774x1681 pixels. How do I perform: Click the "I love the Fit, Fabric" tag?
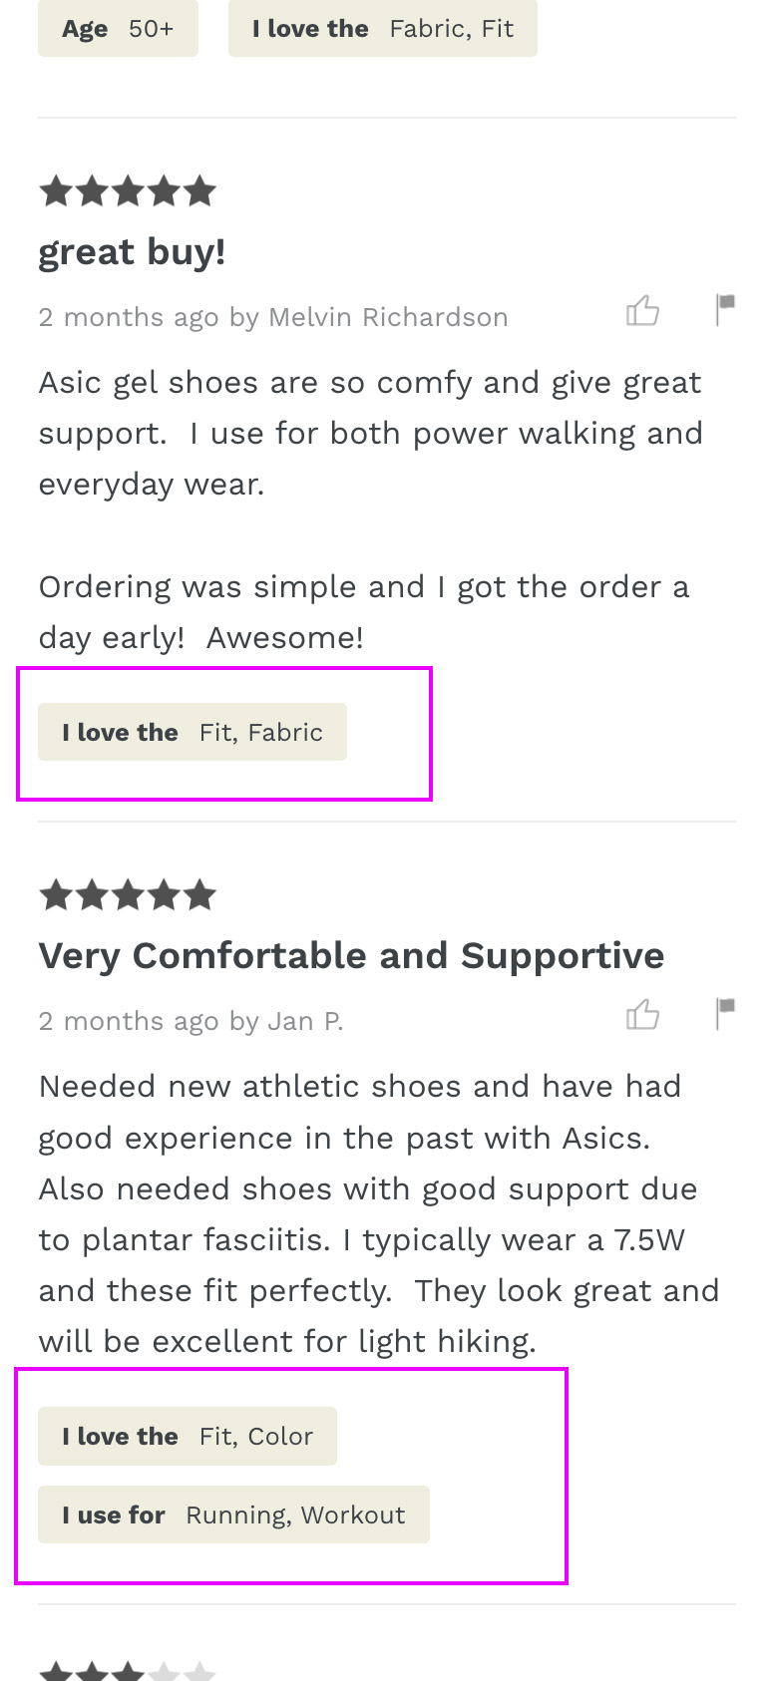193,733
